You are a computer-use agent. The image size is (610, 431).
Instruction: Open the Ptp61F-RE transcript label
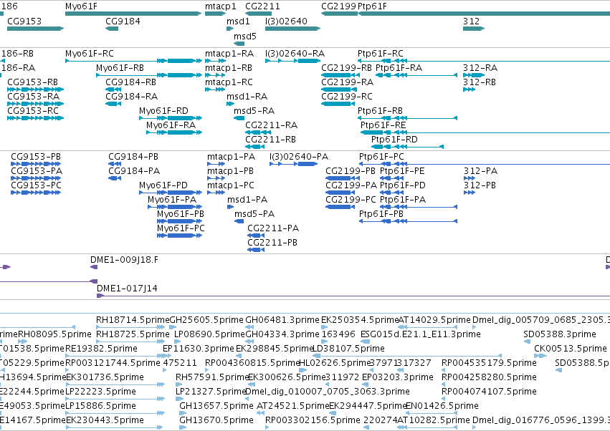coord(383,125)
